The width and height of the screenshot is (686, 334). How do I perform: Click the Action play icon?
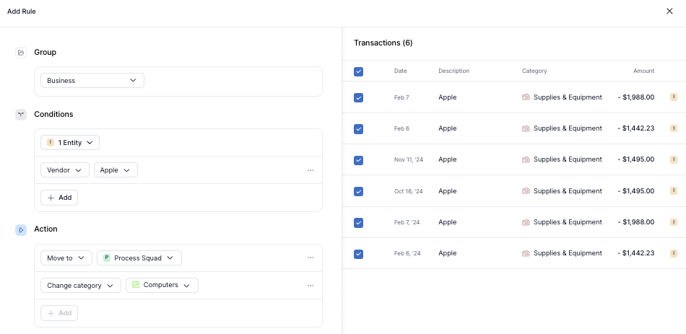[21, 229]
